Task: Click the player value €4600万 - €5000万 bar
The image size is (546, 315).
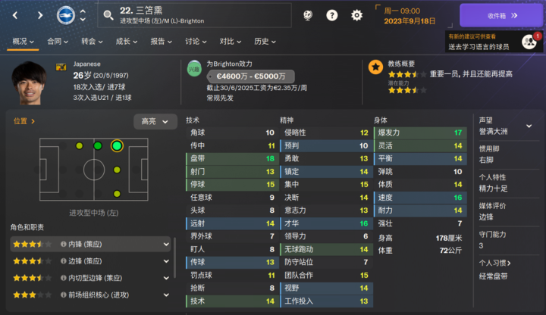Action: click(x=250, y=76)
